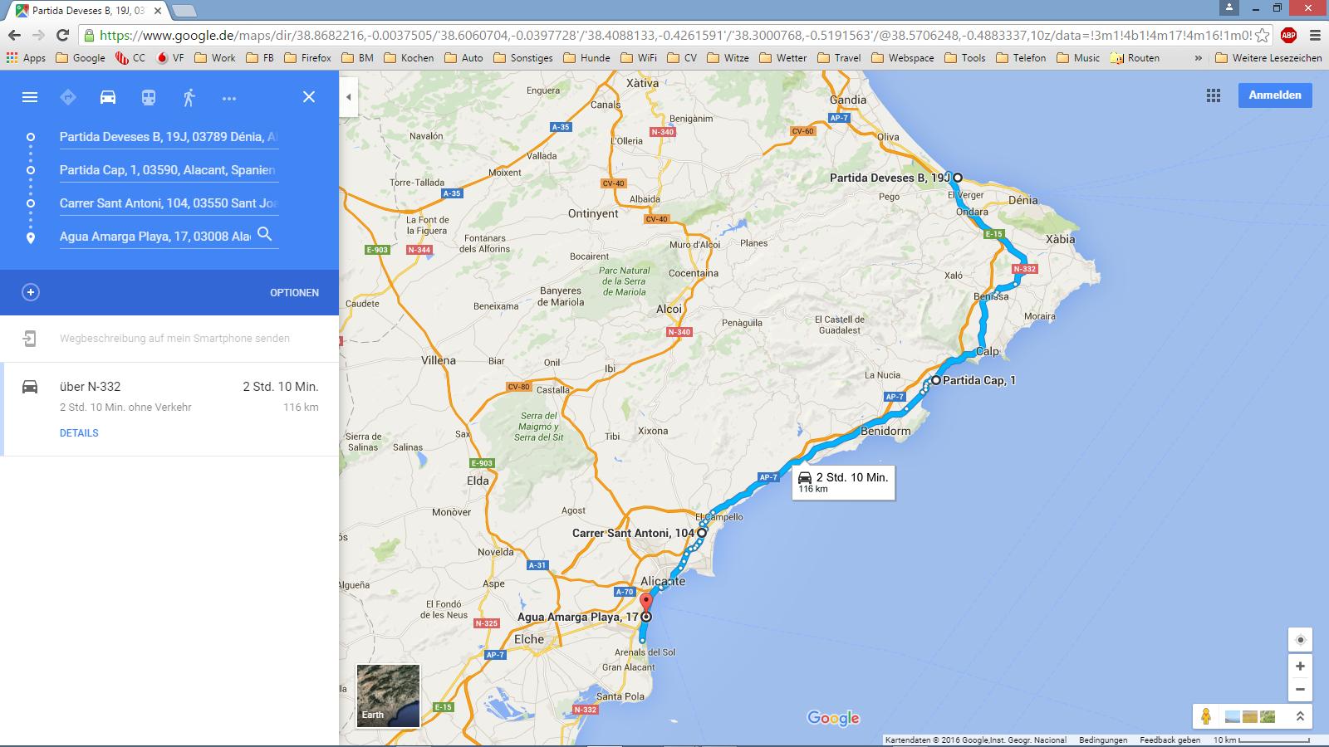1329x747 pixels.
Task: Edit Carrer Sant Antoni waypoint field
Action: (169, 203)
